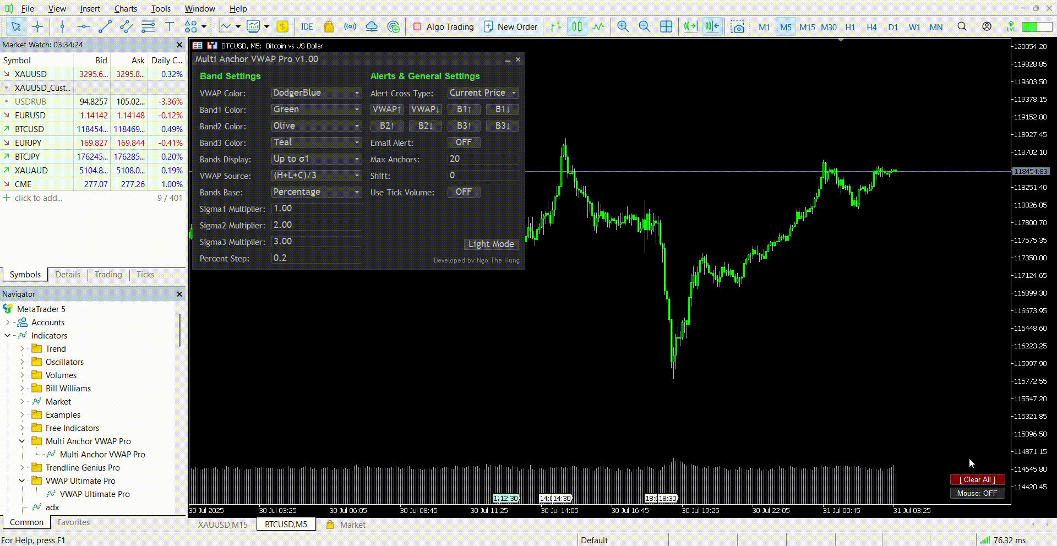
Task: Open the Alert Cross Type dropdown
Action: point(483,93)
